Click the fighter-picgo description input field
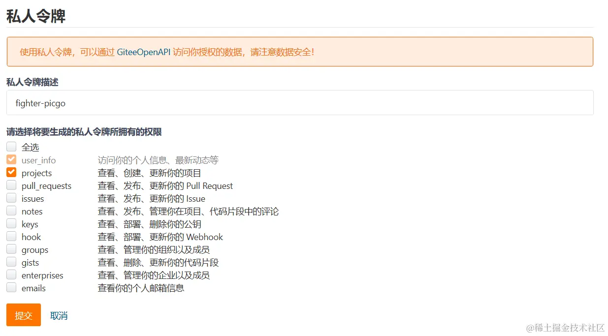 click(x=295, y=103)
